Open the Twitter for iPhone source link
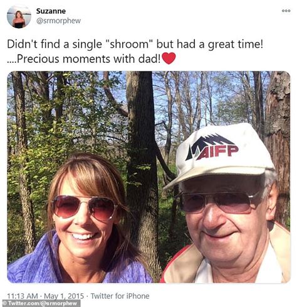 click(120, 296)
